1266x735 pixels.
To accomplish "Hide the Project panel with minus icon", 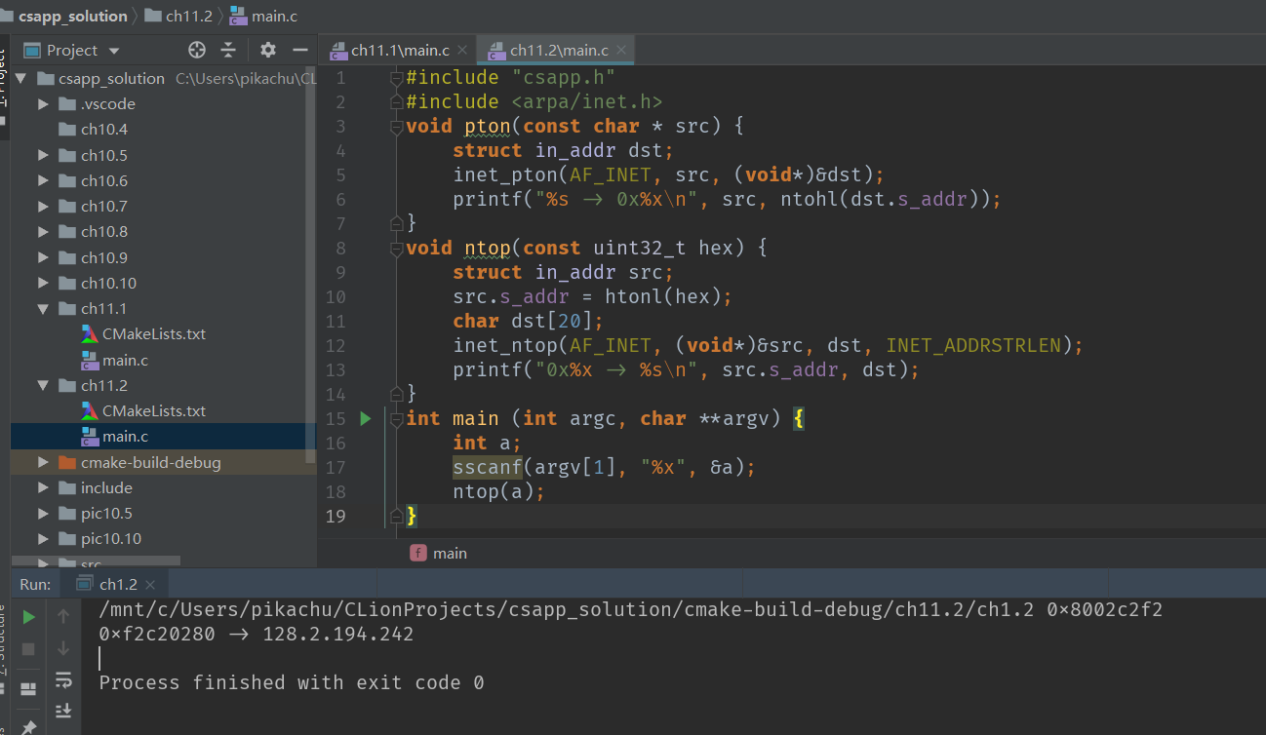I will [300, 50].
